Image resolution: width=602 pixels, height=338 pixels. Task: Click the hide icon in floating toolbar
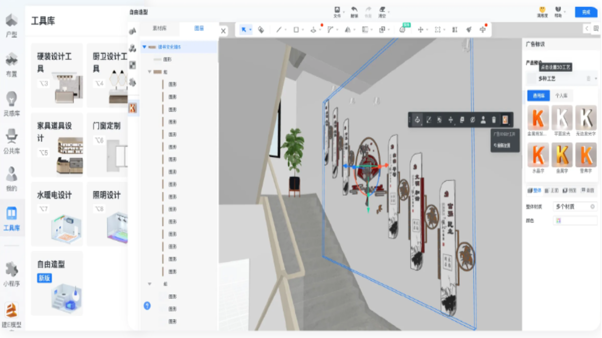pos(473,120)
